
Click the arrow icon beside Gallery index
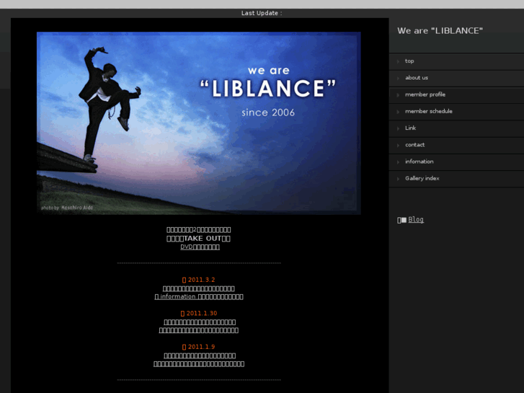point(398,179)
